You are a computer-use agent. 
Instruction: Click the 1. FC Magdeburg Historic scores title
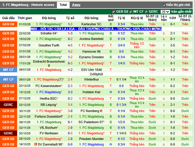28,5
